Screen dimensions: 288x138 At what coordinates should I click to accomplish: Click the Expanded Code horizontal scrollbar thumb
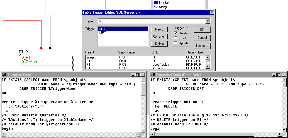coord(204,135)
